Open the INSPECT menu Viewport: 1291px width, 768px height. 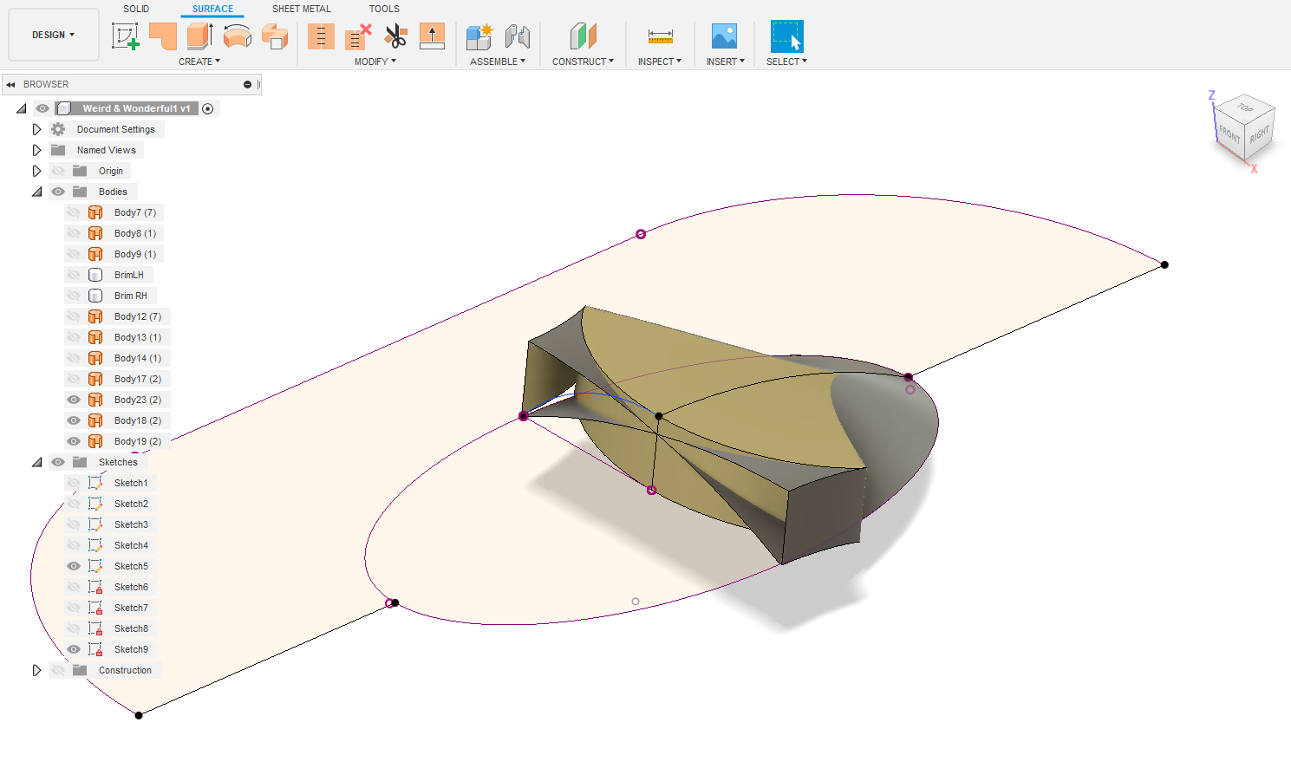tap(660, 62)
